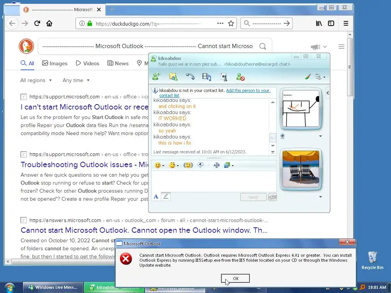Click the Firefox forward arrow button
The height and width of the screenshot is (293, 391).
[25, 23]
